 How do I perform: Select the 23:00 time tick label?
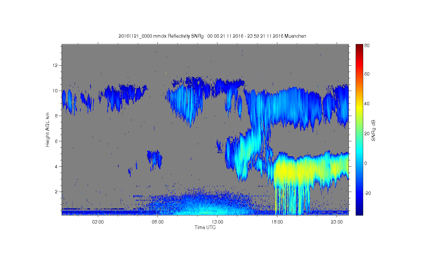point(337,222)
